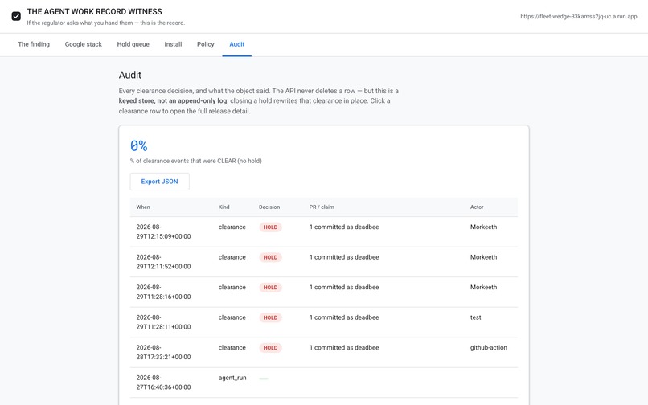Image resolution: width=648 pixels, height=405 pixels.
Task: Click Morkeeth actor in the 12:11:52 row
Action: (483, 257)
